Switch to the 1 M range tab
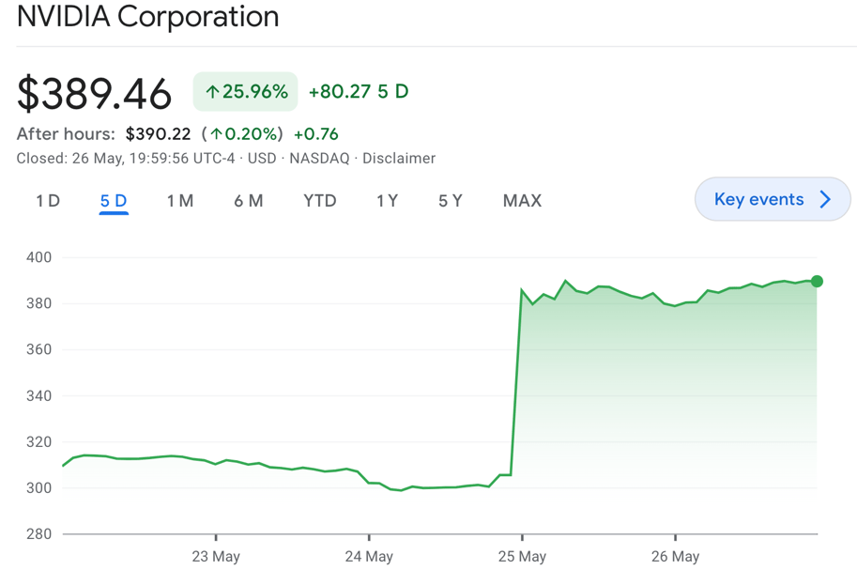Screen dimensions: 857x570 (180, 201)
